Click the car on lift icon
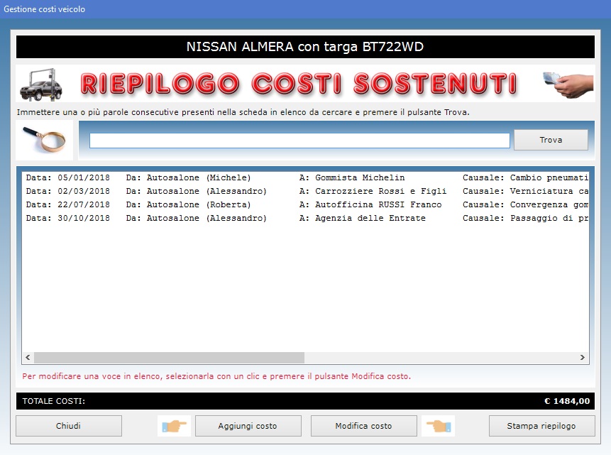Image resolution: width=611 pixels, height=455 pixels. pyautogui.click(x=41, y=84)
